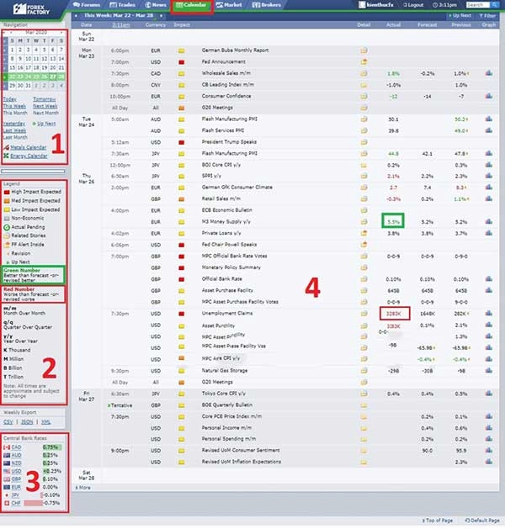Open detail for Fed Chair Powell Speaks
The image size is (505, 529).
pos(364,245)
